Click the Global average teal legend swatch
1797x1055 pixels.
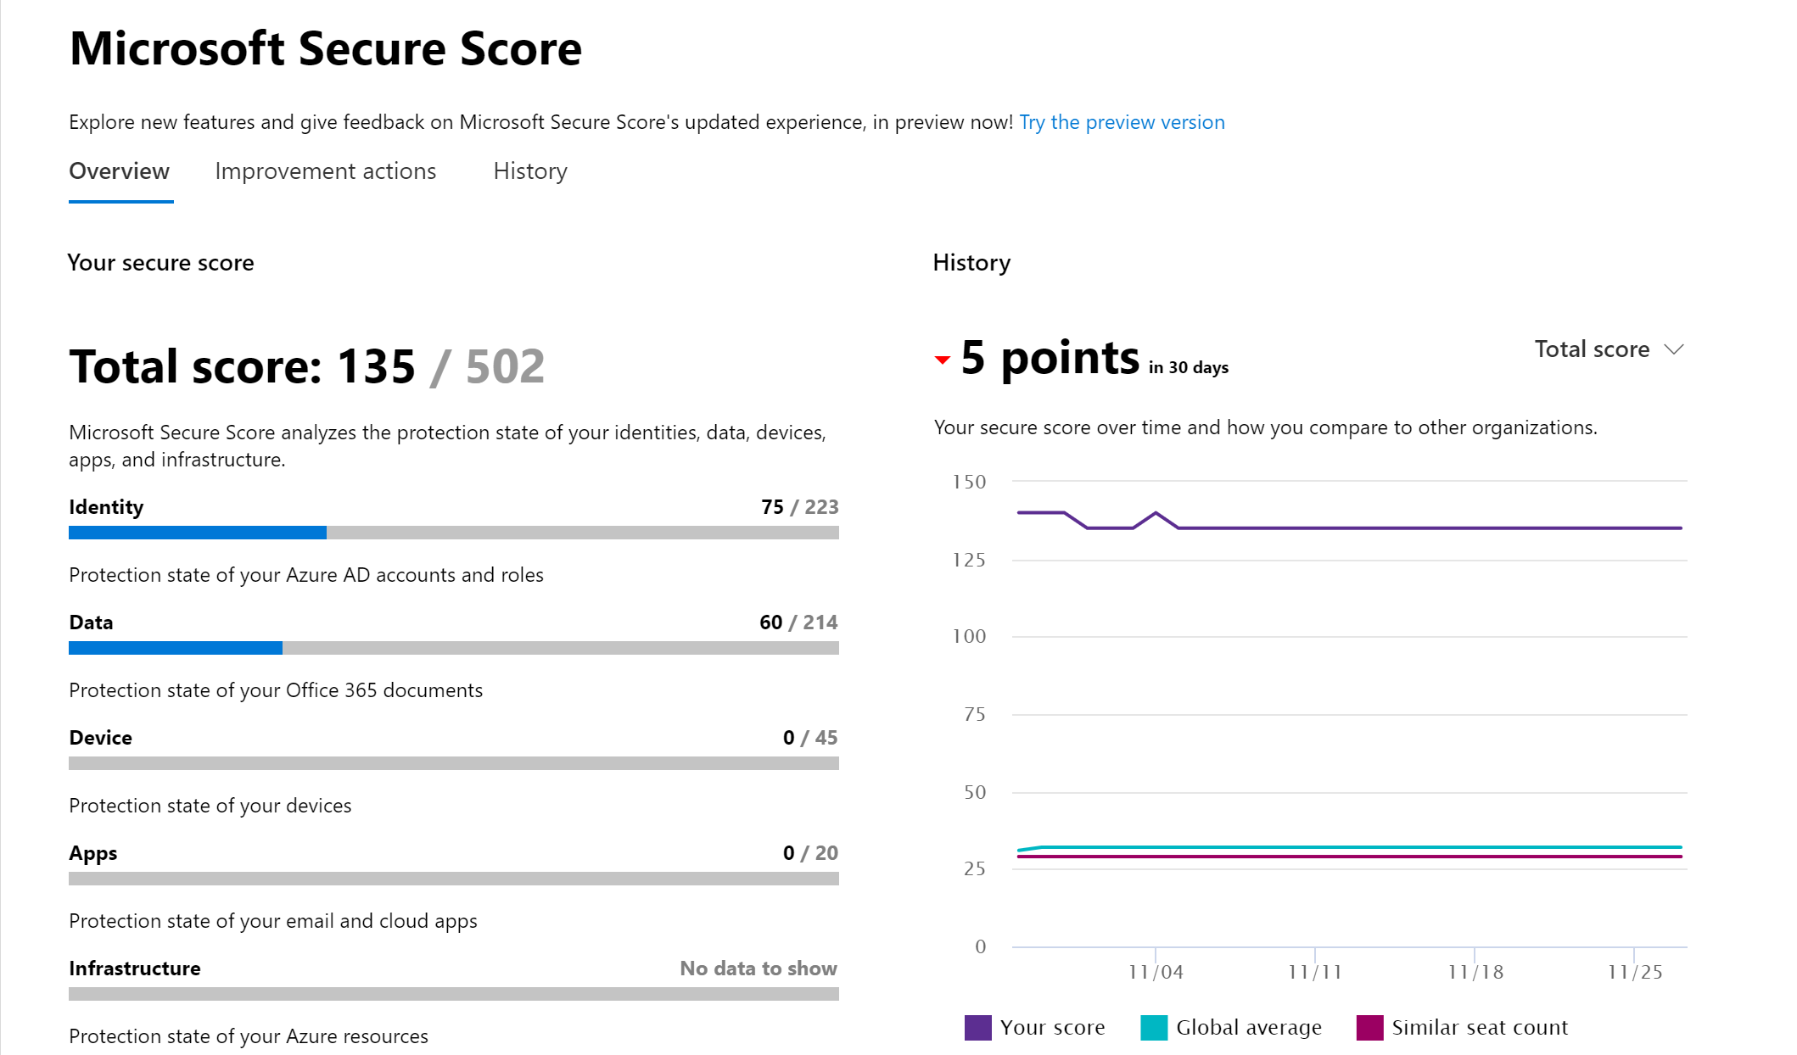click(1154, 1027)
